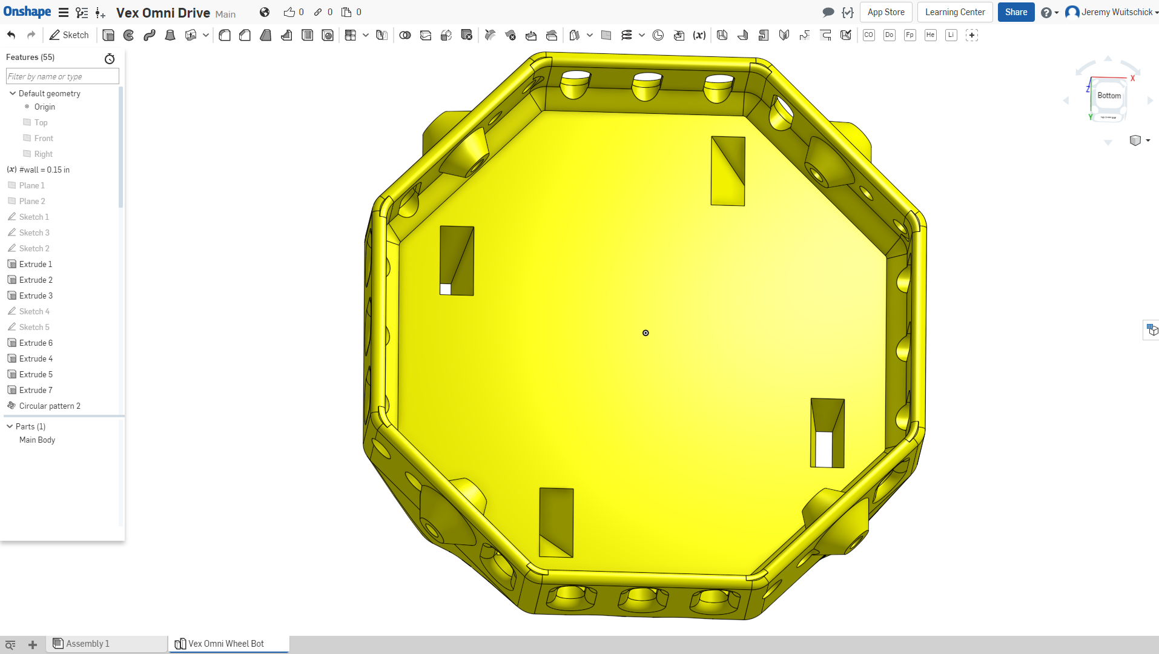Click the rollback bar below Circular pattern 2

click(64, 416)
